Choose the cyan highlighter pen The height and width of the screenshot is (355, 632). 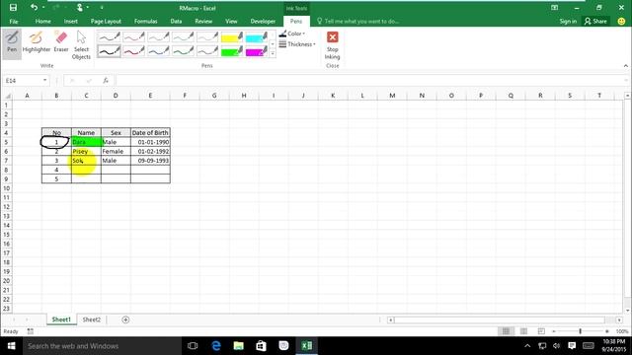[x=257, y=37]
